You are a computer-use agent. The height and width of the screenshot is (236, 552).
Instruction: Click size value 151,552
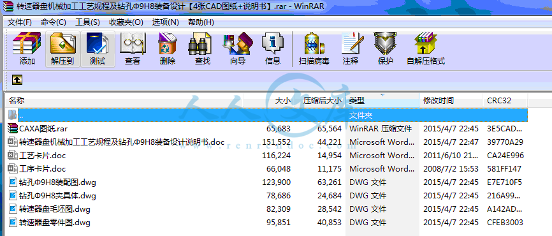point(277,142)
